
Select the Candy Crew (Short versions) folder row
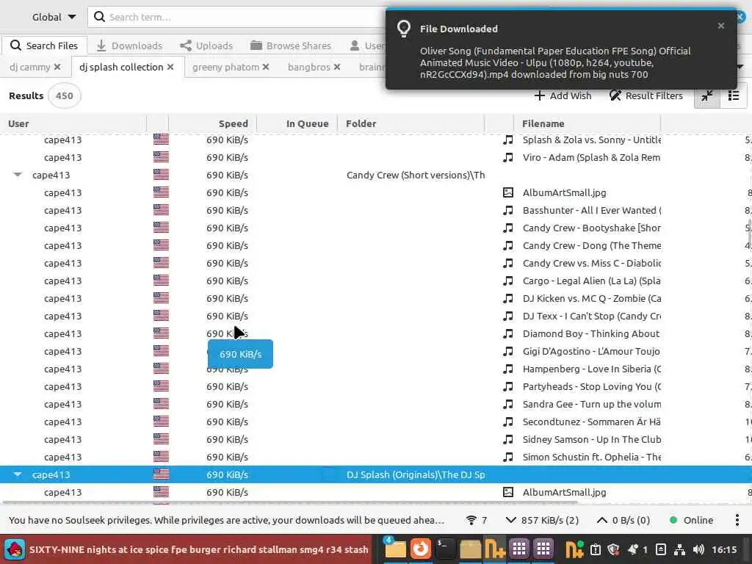tap(376, 175)
